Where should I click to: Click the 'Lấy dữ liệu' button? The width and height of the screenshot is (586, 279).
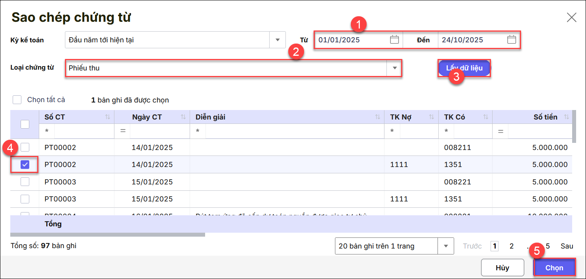pyautogui.click(x=464, y=68)
